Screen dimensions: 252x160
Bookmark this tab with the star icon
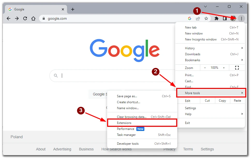click(206, 18)
